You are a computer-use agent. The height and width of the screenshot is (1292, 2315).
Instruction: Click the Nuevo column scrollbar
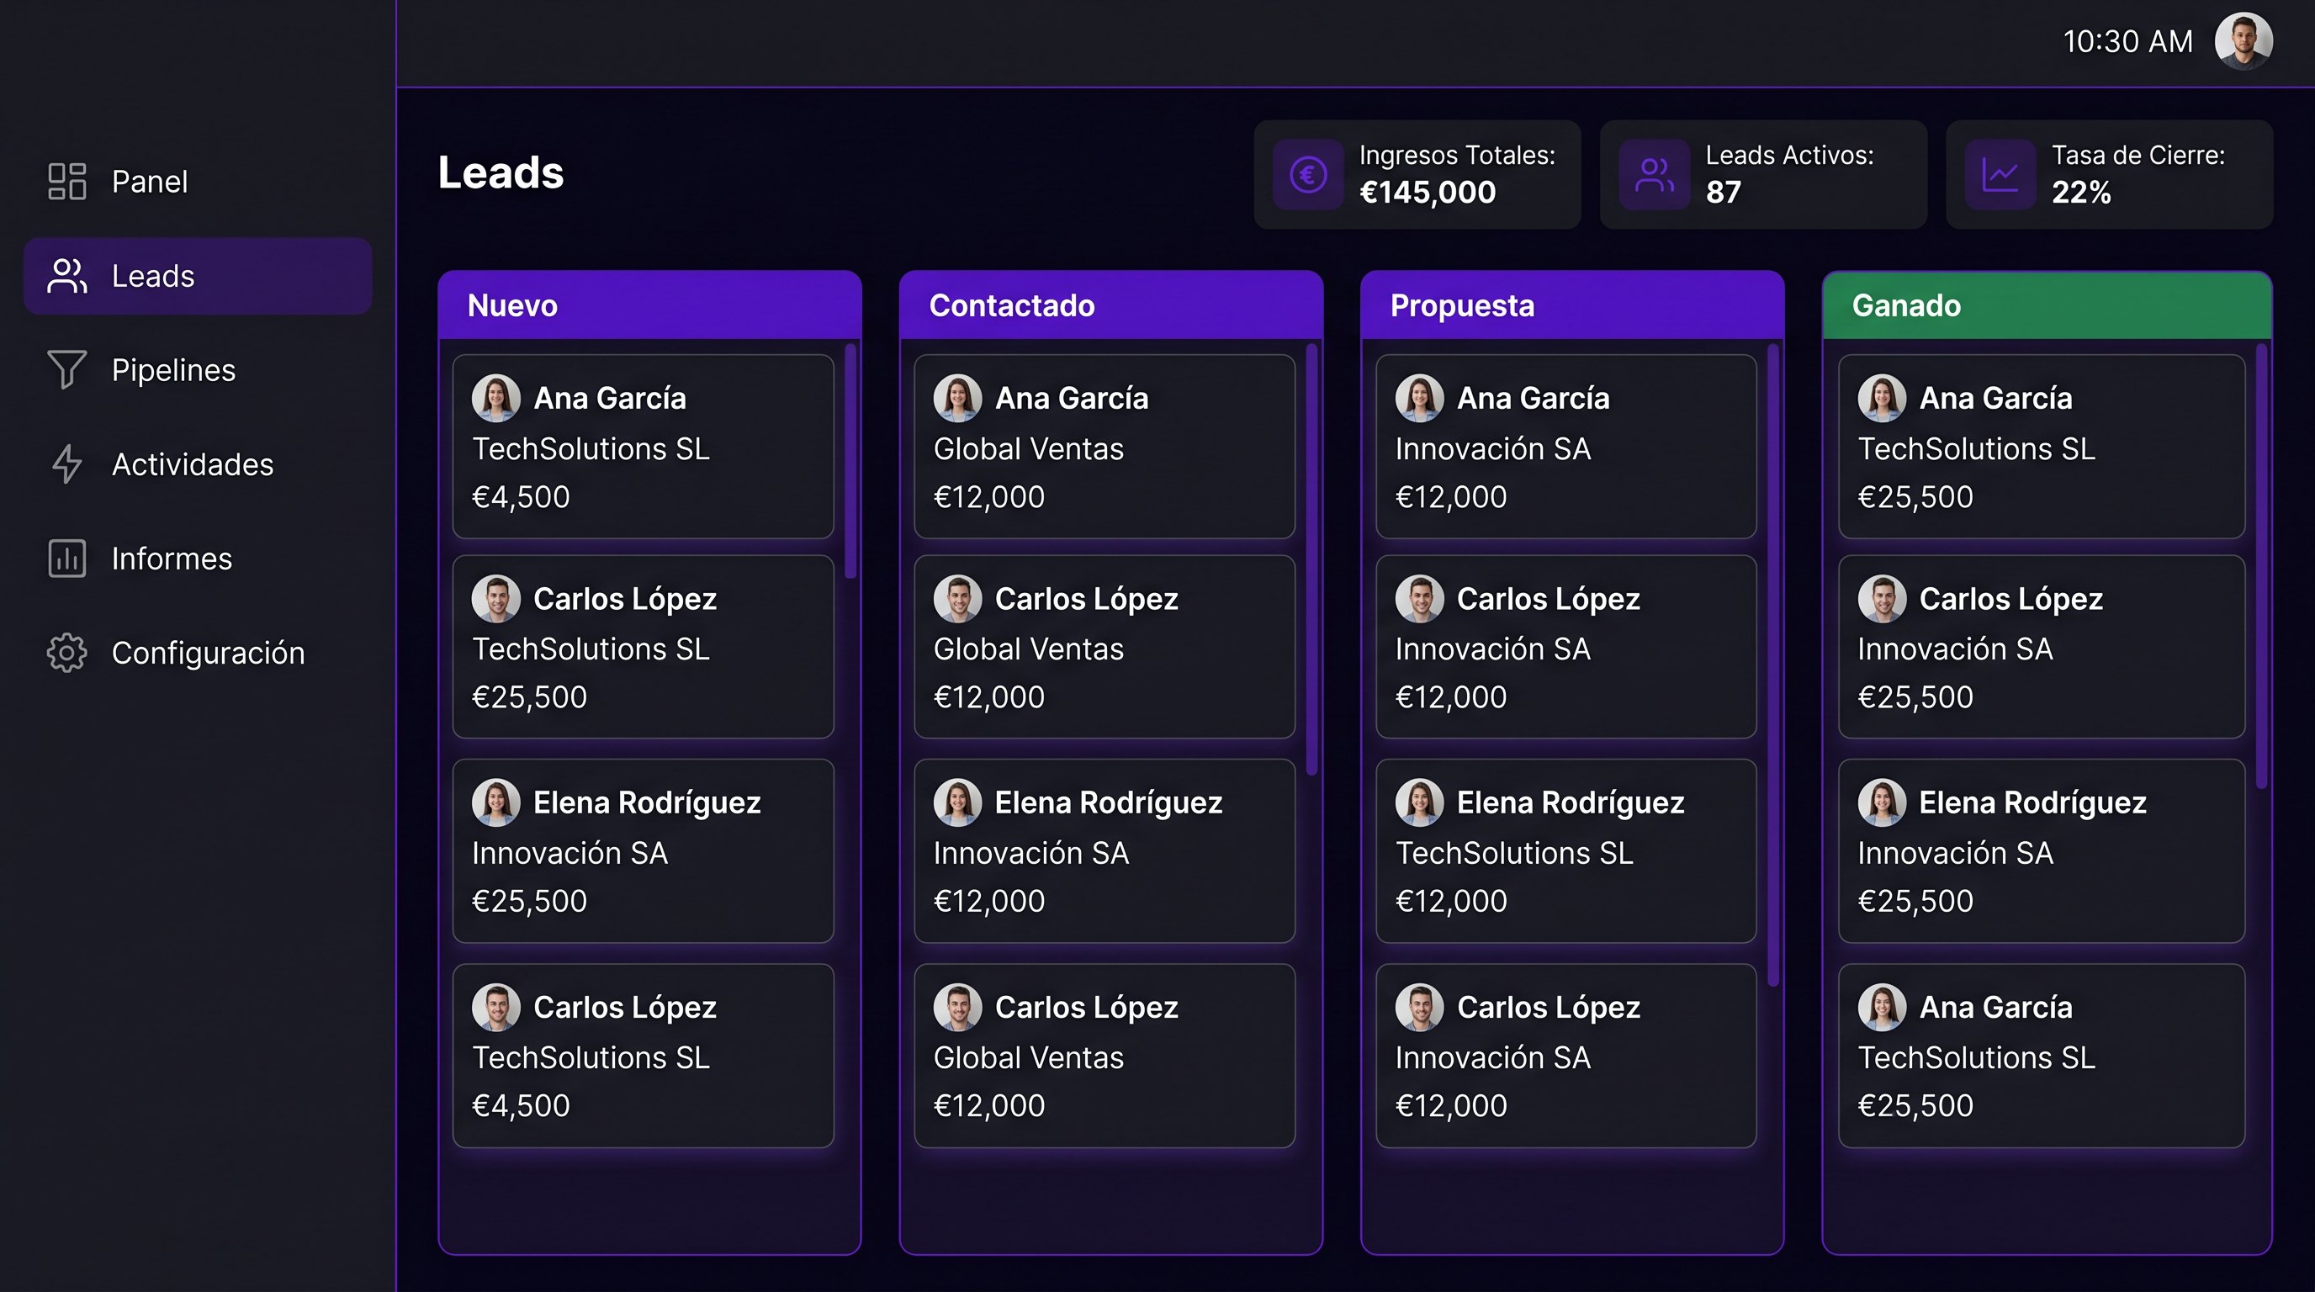pos(850,462)
